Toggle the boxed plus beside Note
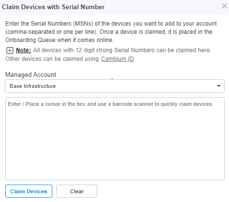Image resolution: width=229 pixels, height=202 pixels. [x=10, y=51]
